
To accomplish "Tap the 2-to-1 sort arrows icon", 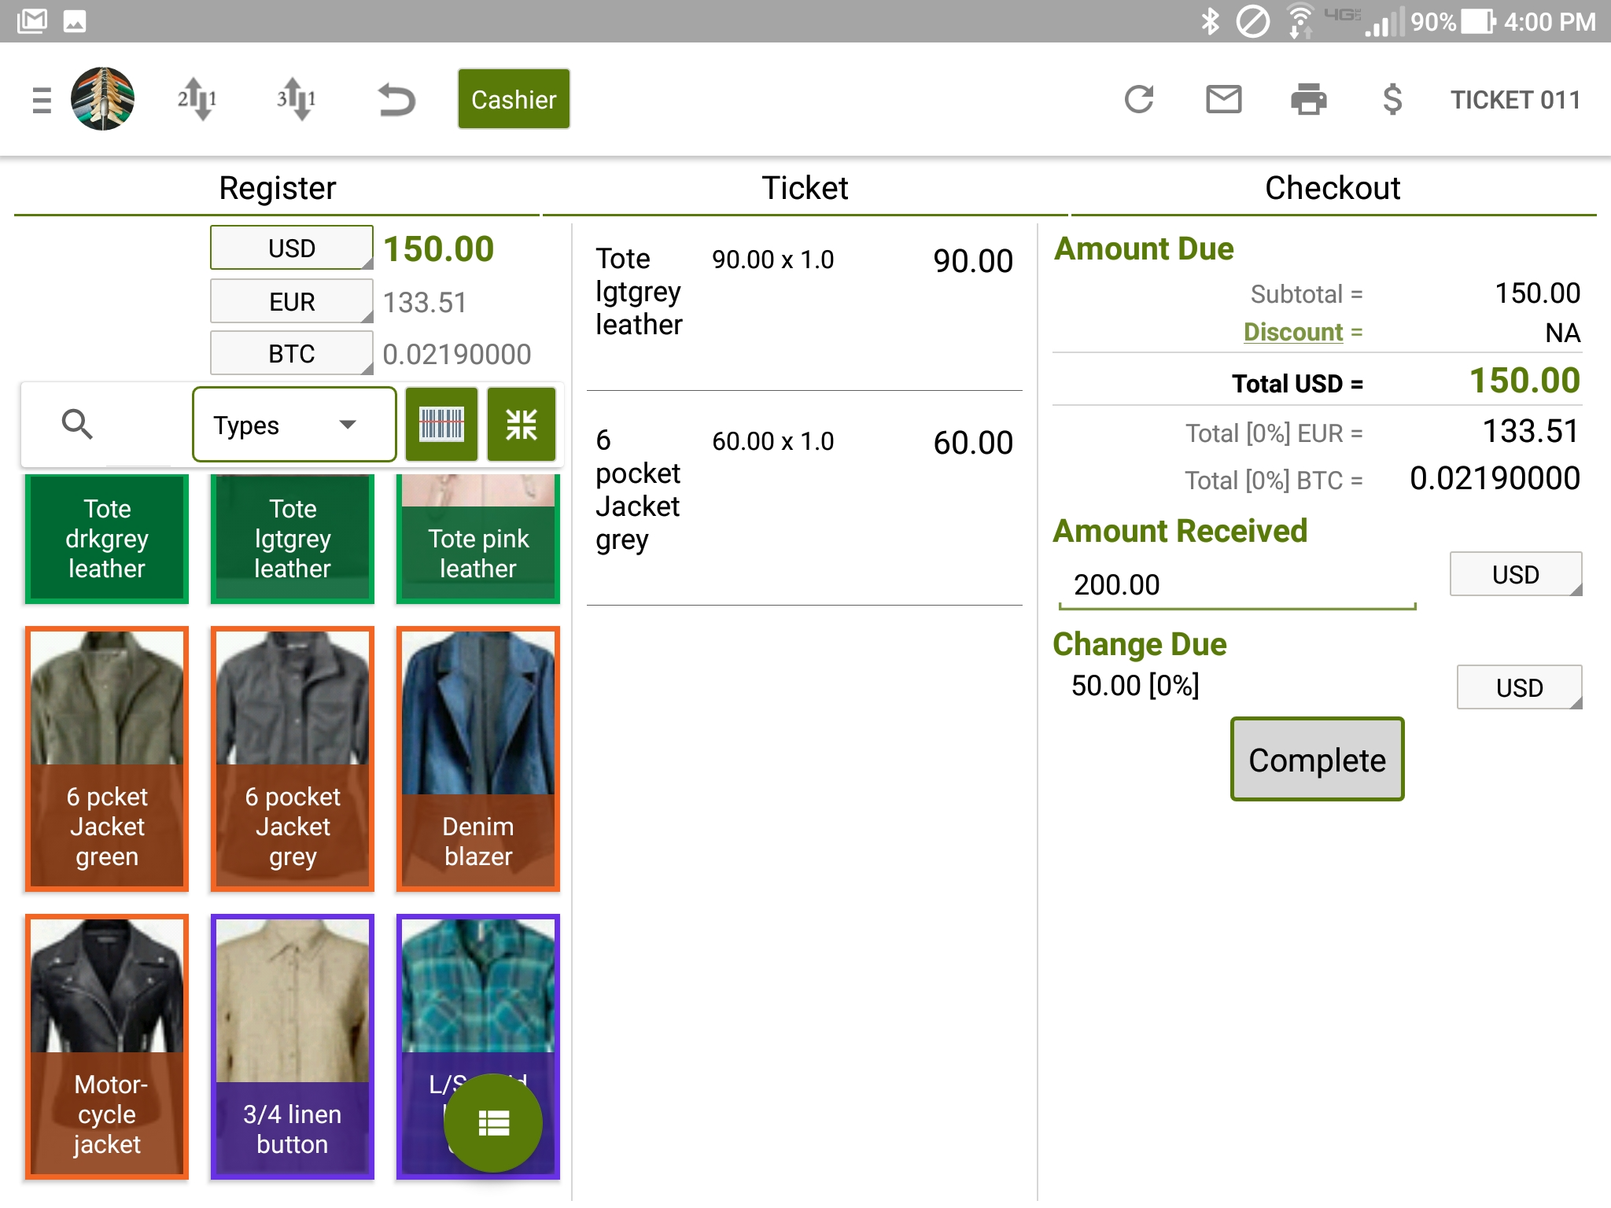I will (197, 100).
